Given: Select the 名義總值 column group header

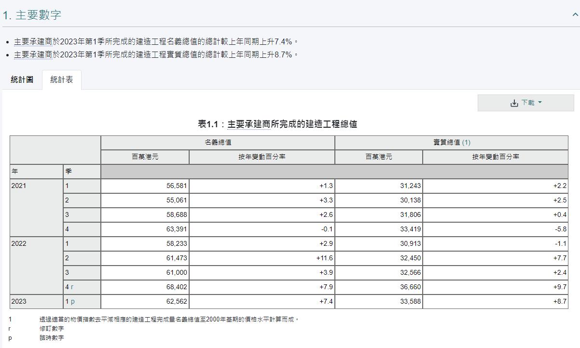Looking at the screenshot, I should click(x=218, y=142).
